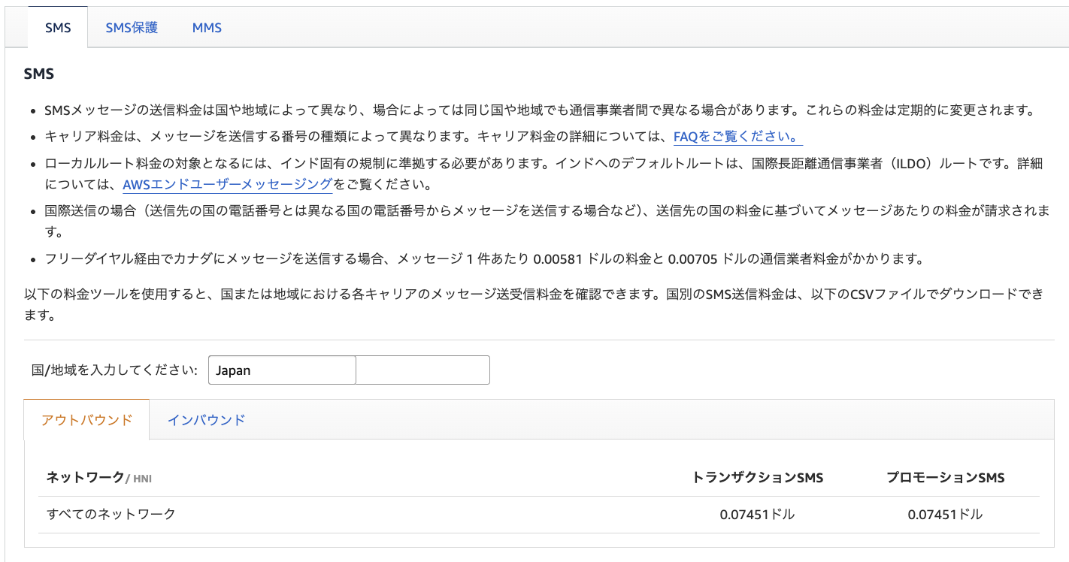The image size is (1069, 562).
Task: Switch to the インバウンド tab
Action: pyautogui.click(x=205, y=420)
